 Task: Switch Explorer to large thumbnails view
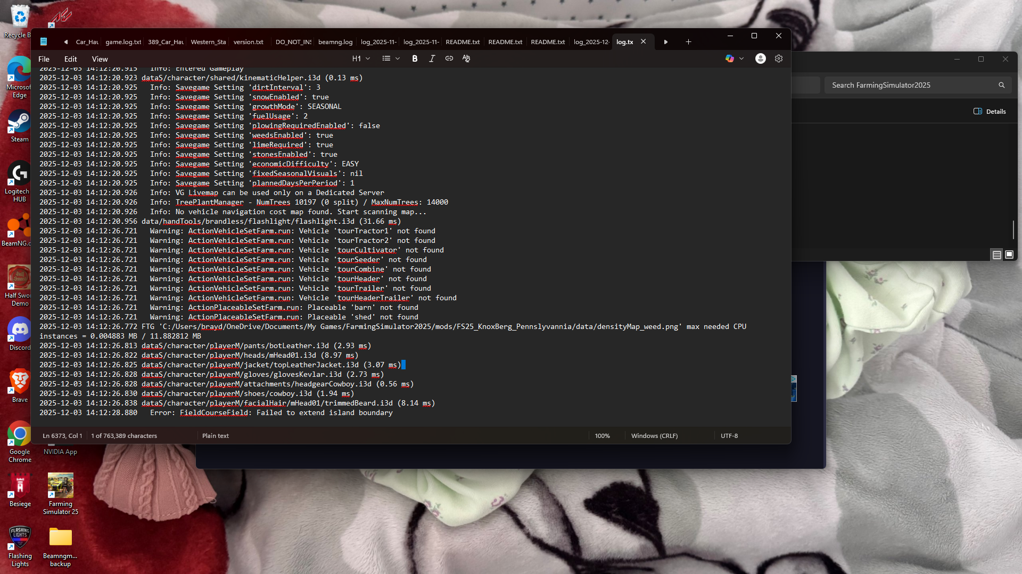click(1009, 255)
